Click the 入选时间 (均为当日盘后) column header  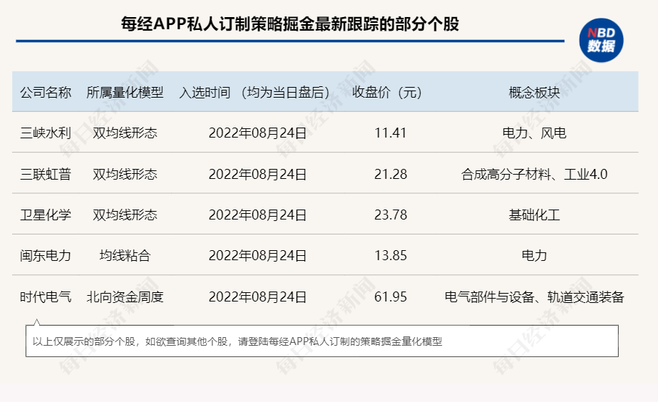pos(255,93)
